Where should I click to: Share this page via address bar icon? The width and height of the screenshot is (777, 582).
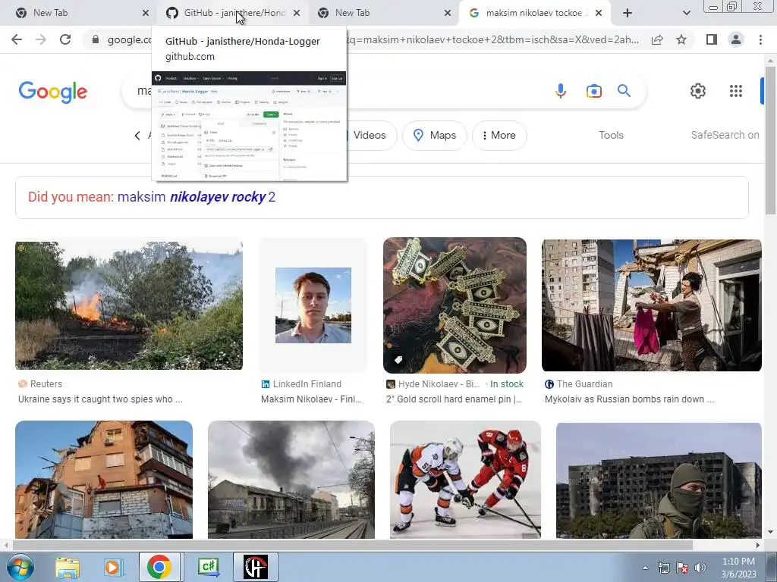click(x=657, y=39)
